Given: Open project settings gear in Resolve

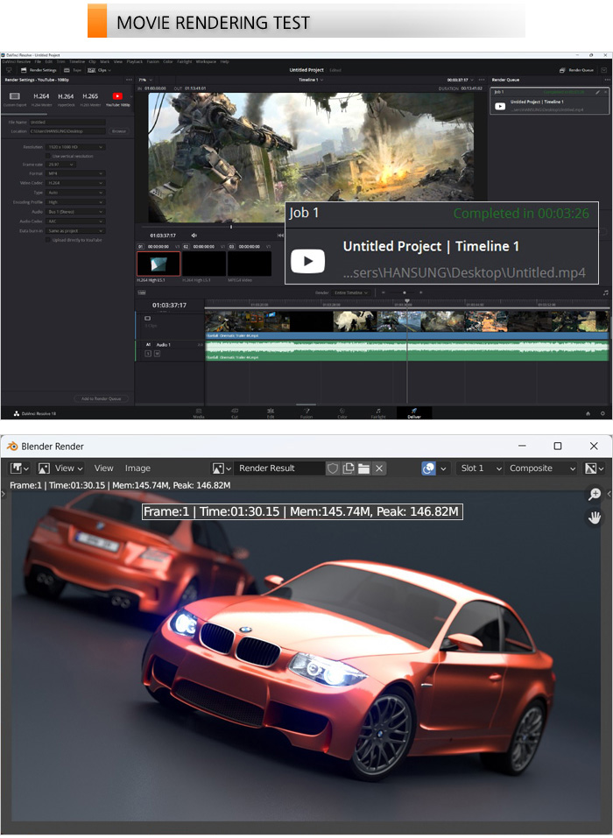Looking at the screenshot, I should (602, 413).
